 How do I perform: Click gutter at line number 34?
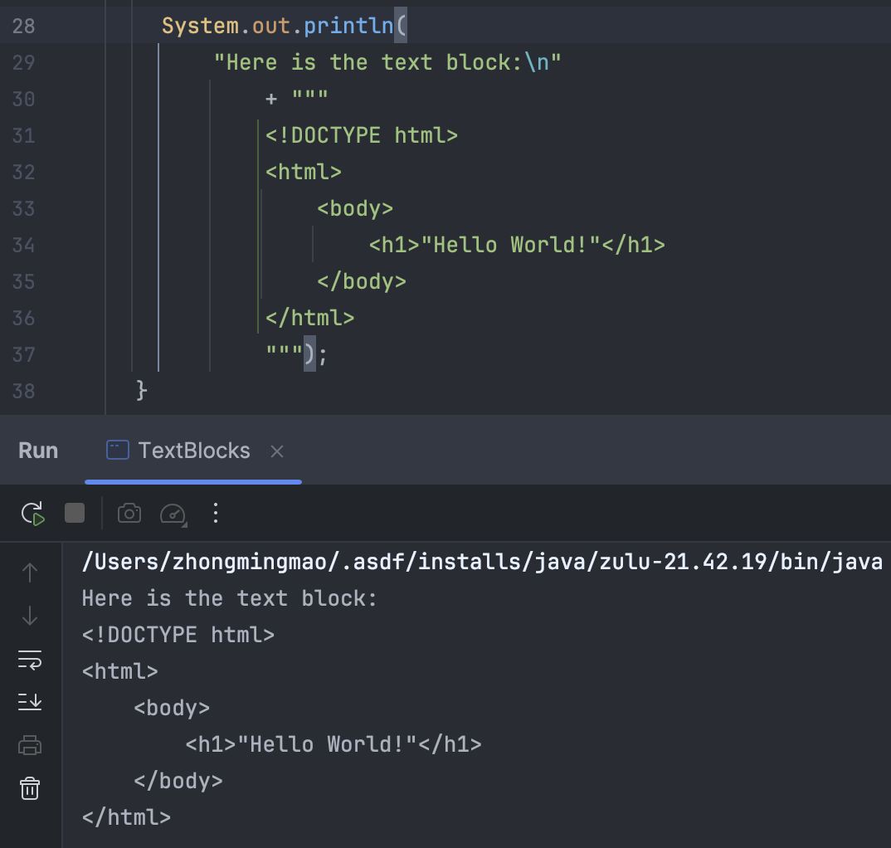(x=24, y=245)
